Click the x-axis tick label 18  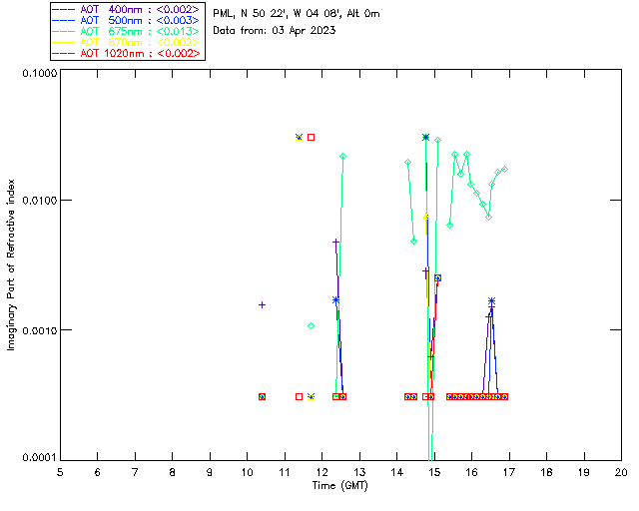click(547, 472)
